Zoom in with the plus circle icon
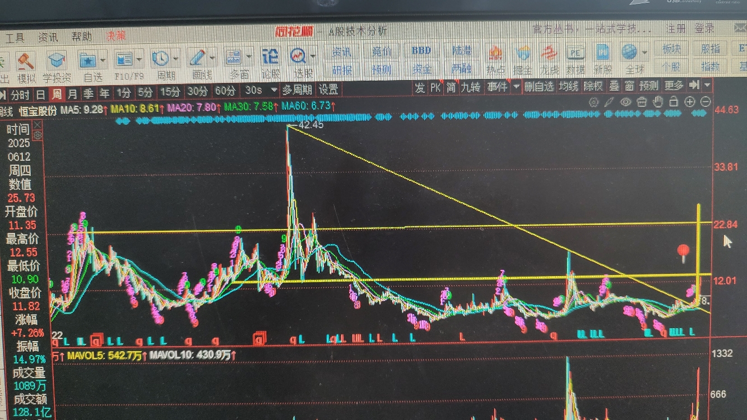The height and width of the screenshot is (420, 747). coord(690,102)
